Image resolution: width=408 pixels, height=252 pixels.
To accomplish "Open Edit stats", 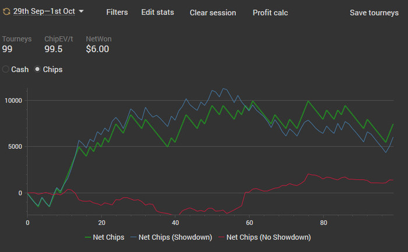I will tap(157, 12).
